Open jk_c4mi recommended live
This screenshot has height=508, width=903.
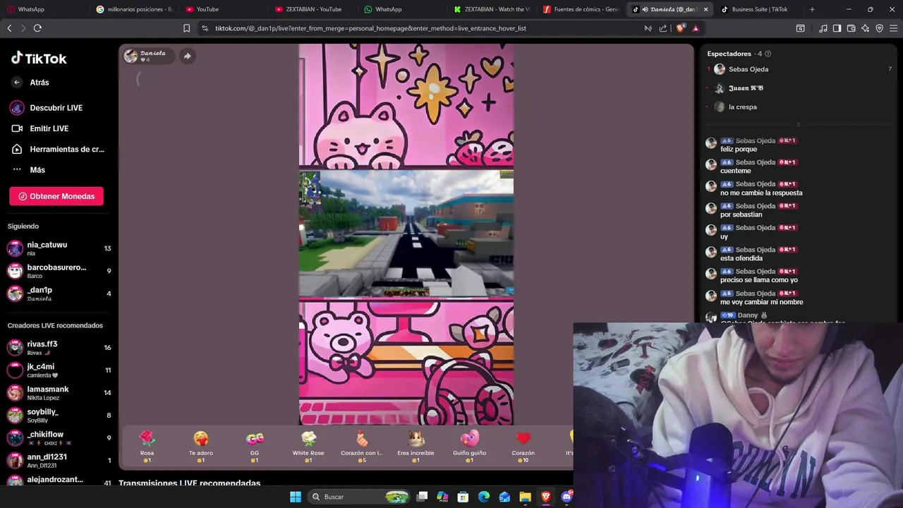[58, 370]
